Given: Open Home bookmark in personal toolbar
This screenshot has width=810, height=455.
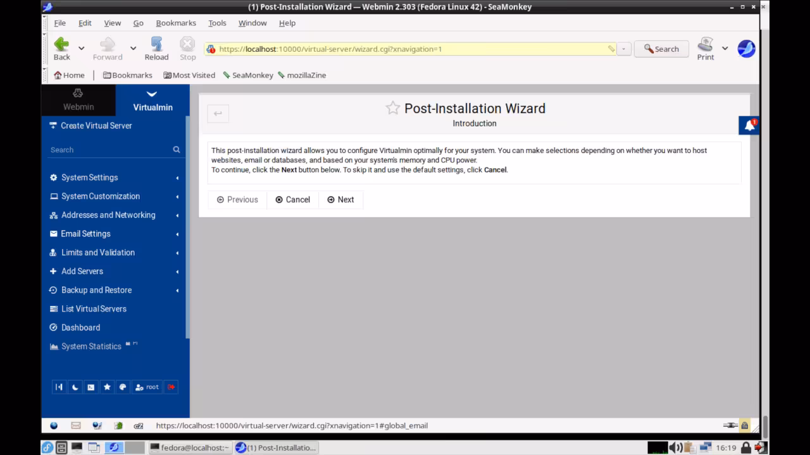Looking at the screenshot, I should [69, 75].
